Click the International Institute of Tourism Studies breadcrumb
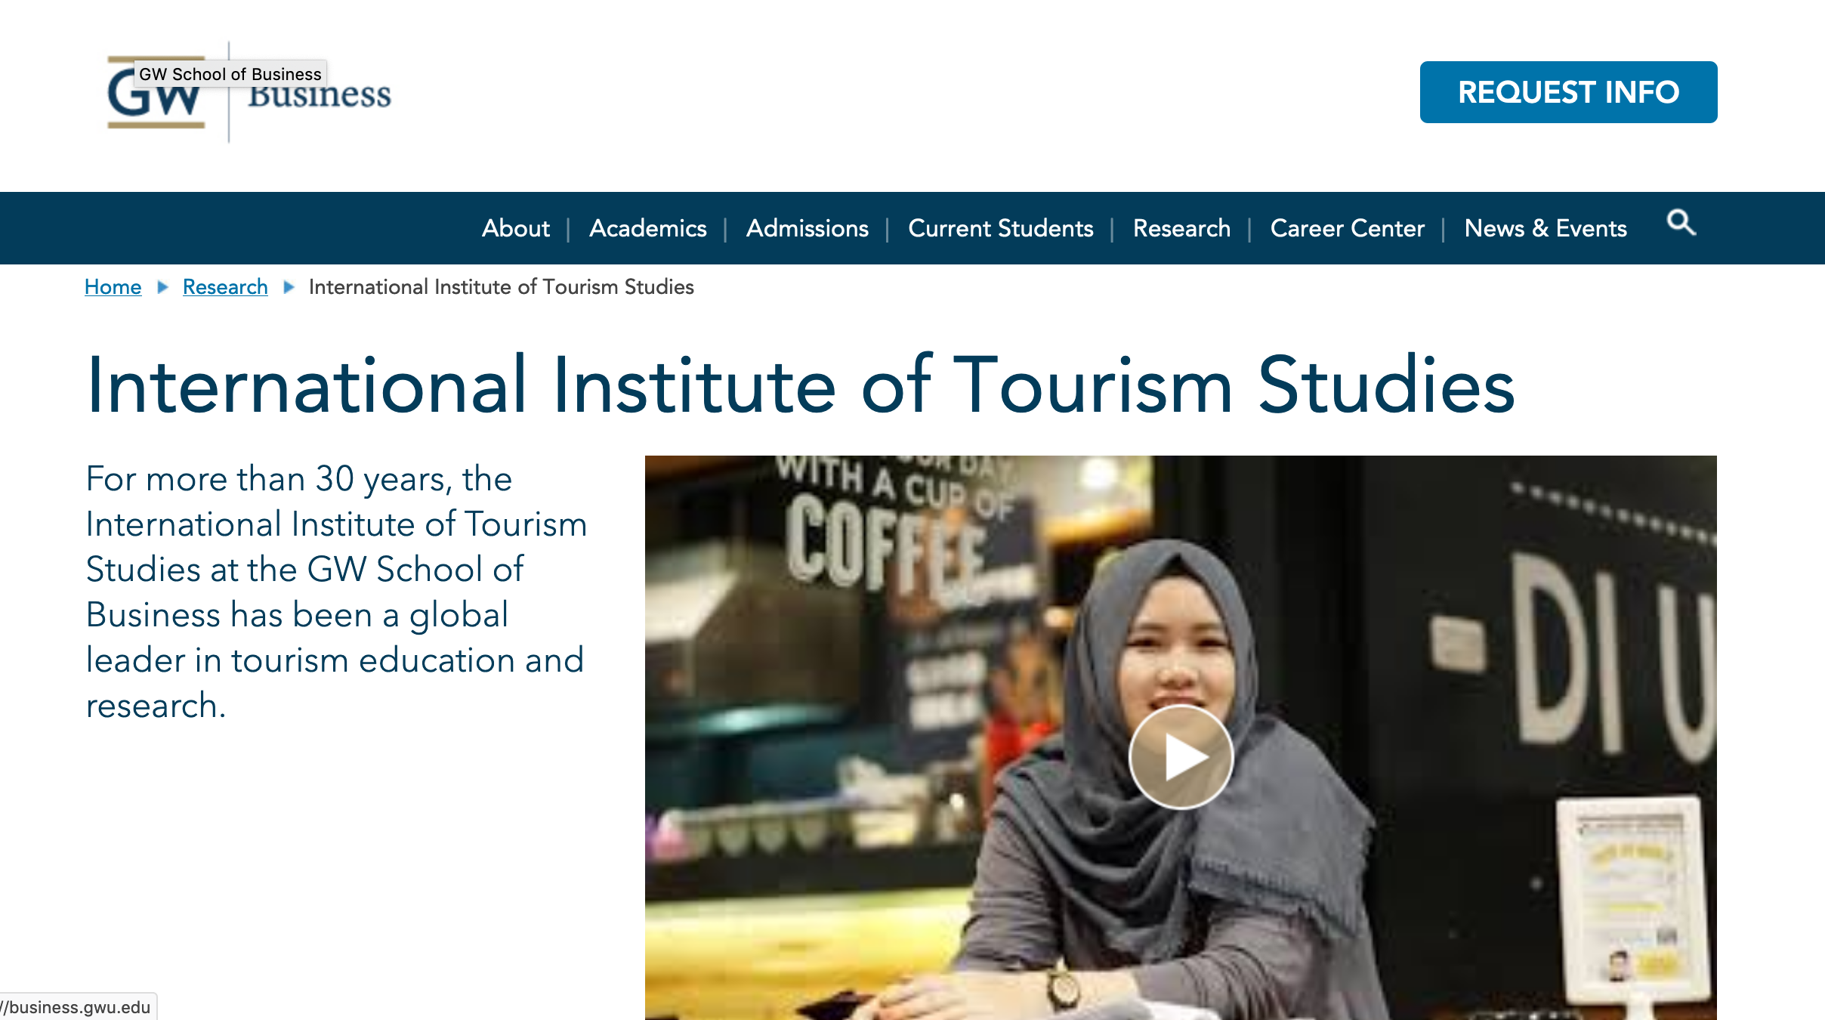Viewport: 1825px width, 1020px height. click(x=501, y=287)
